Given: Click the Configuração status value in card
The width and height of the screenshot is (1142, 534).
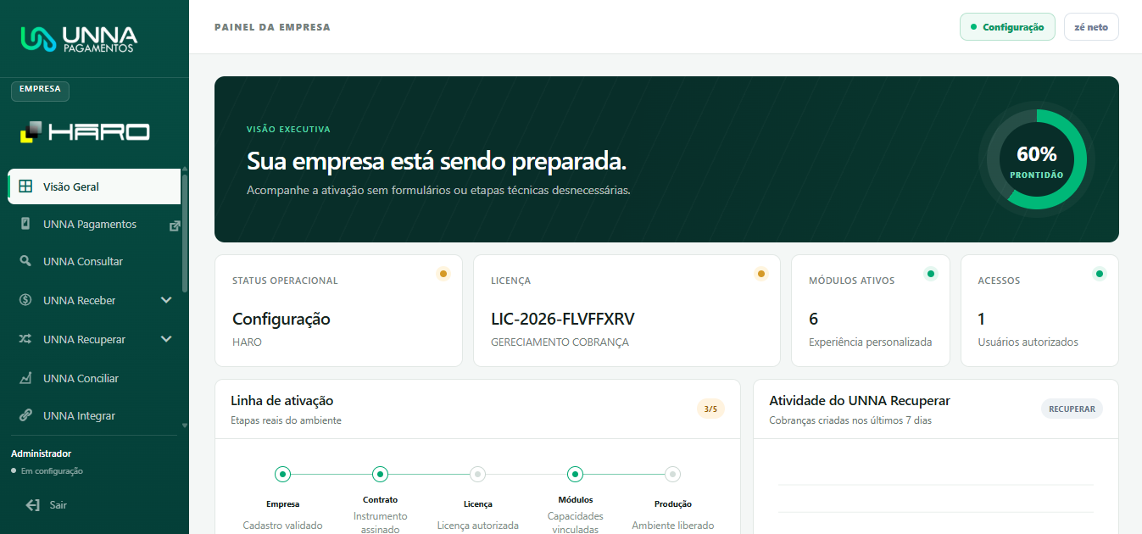Looking at the screenshot, I should click(281, 320).
